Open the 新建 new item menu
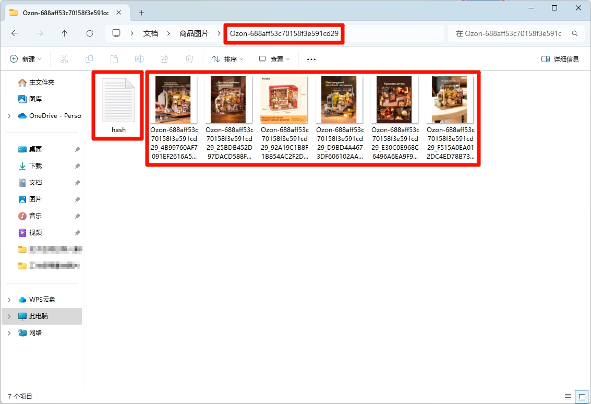 click(x=26, y=60)
